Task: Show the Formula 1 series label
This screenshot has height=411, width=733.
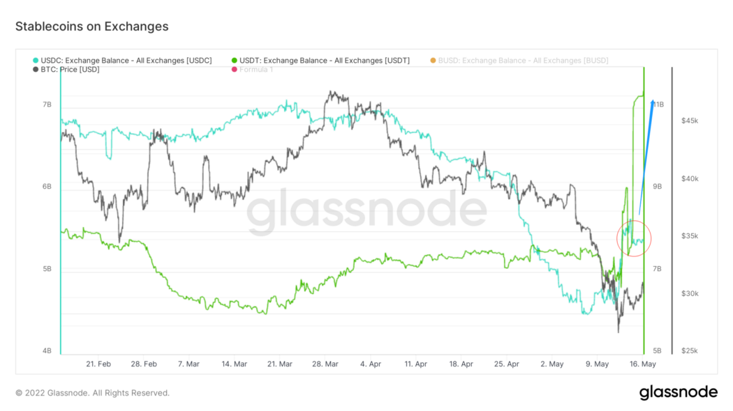Action: [x=256, y=70]
